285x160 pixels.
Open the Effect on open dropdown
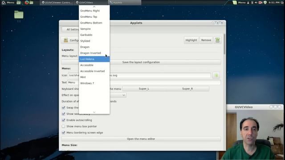click(x=118, y=95)
